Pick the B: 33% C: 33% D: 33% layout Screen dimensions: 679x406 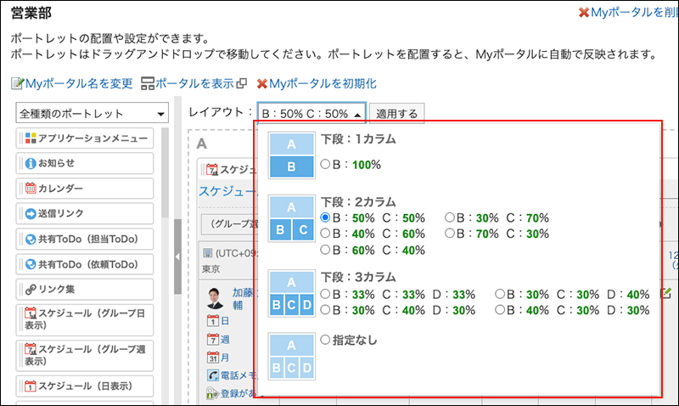325,294
